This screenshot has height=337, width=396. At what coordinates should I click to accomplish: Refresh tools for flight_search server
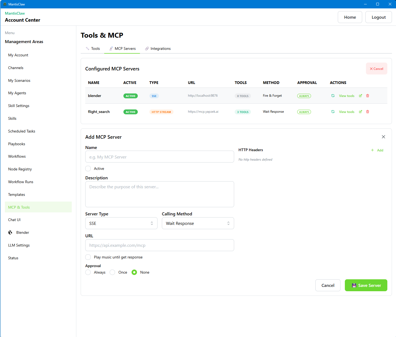333,112
